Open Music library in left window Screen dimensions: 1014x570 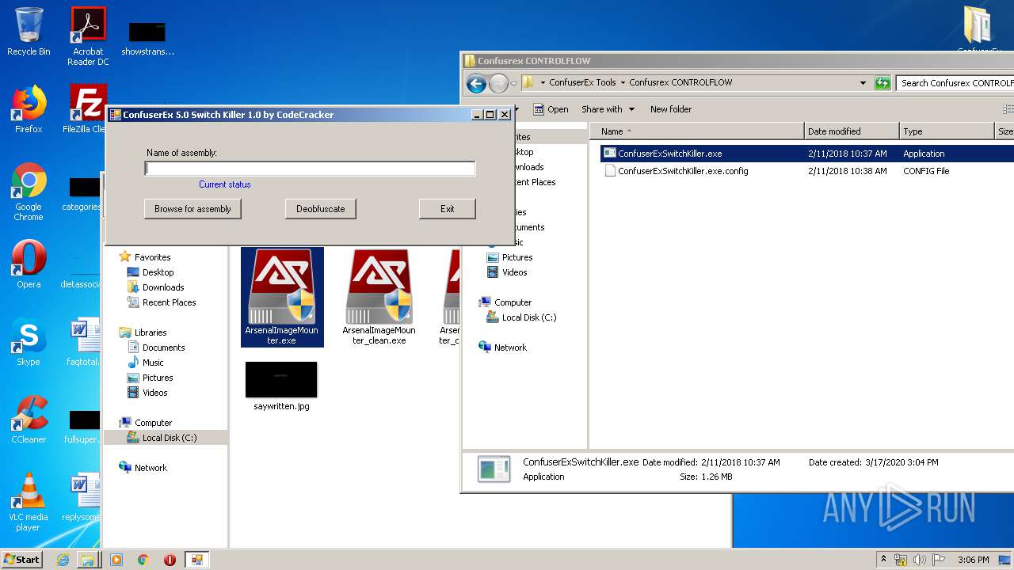(146, 363)
